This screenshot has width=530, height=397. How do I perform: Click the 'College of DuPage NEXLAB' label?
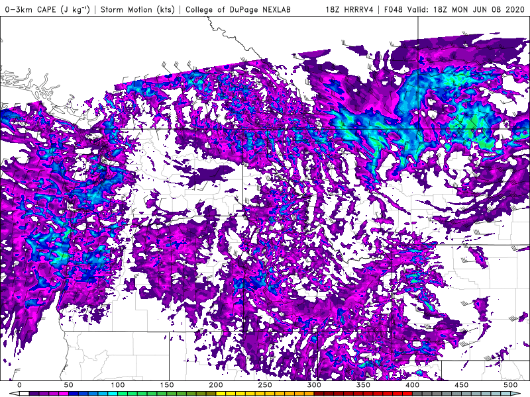point(238,9)
